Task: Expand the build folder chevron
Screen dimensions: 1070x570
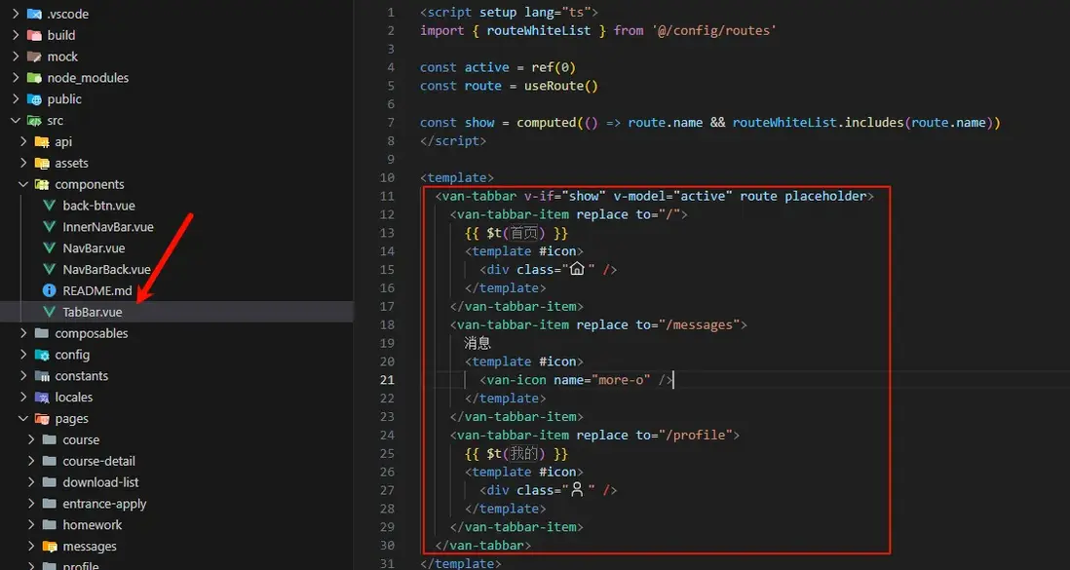Action: click(16, 35)
